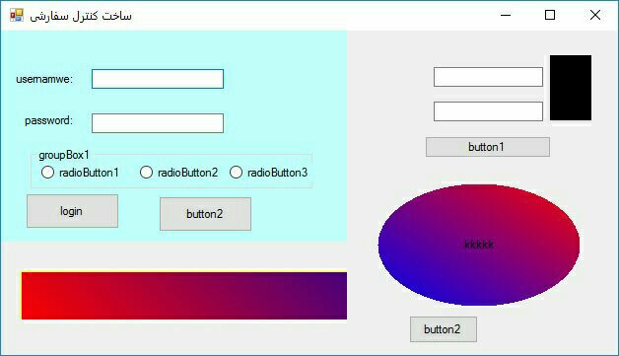Click the usernamwe: label
This screenshot has height=356, width=619.
click(x=44, y=80)
